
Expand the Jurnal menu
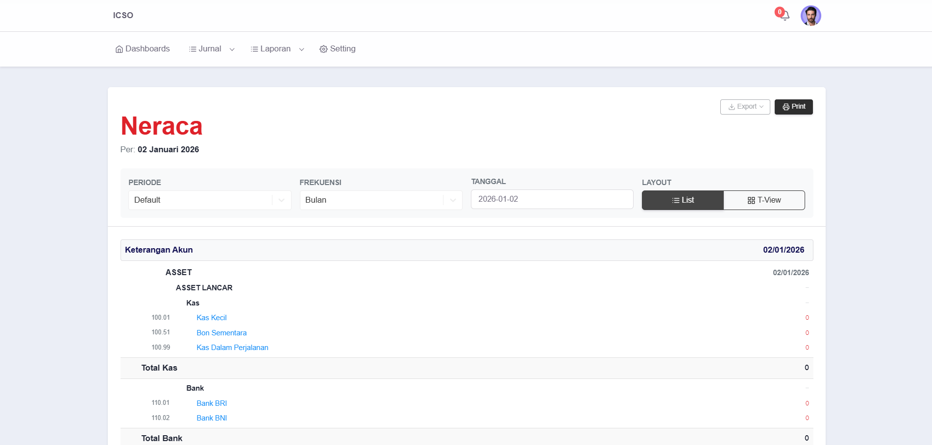[212, 49]
